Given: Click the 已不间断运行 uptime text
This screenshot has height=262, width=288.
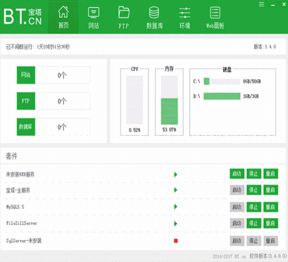Looking at the screenshot, I should point(38,47).
